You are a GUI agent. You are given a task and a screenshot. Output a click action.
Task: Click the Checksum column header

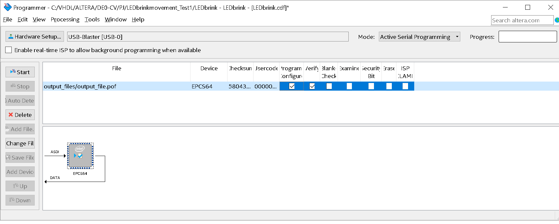[x=240, y=72]
